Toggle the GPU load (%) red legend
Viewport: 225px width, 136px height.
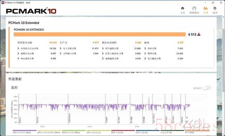point(123,132)
